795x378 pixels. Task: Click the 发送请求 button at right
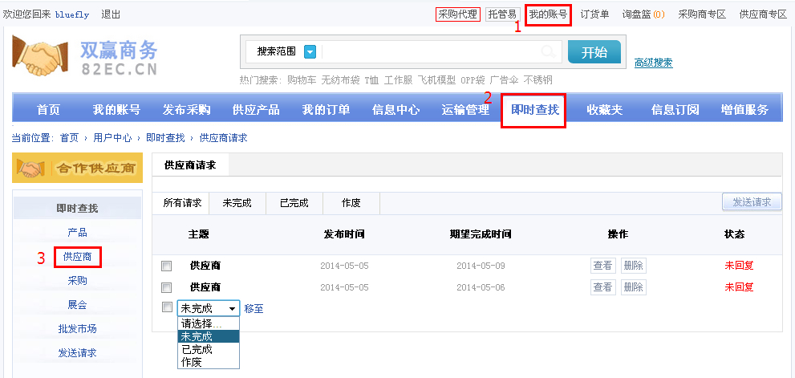(752, 202)
